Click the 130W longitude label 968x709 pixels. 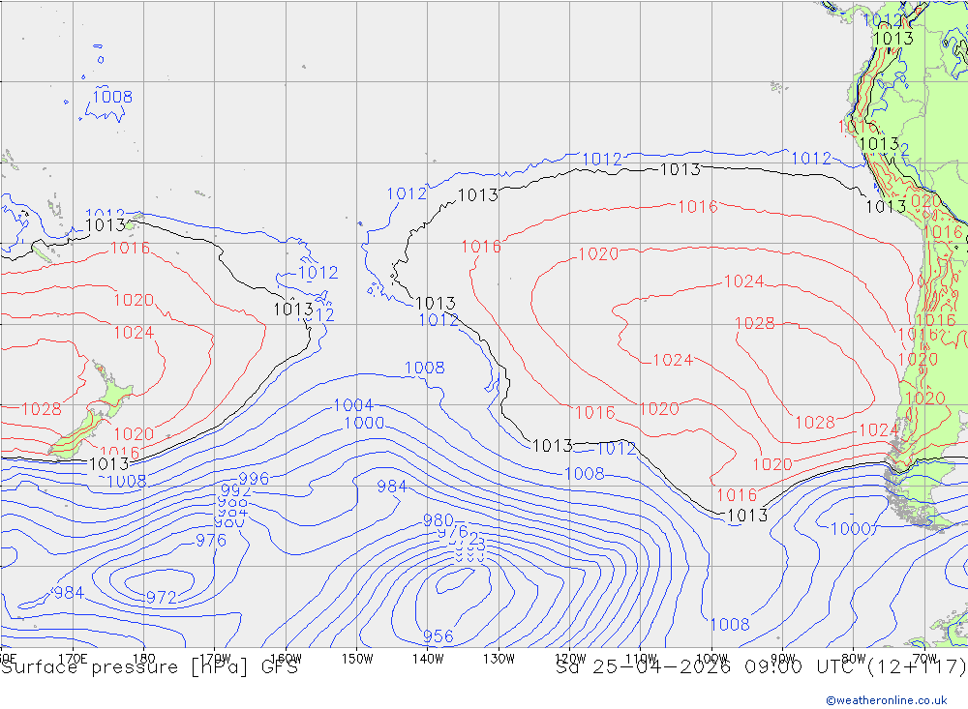pos(499,659)
